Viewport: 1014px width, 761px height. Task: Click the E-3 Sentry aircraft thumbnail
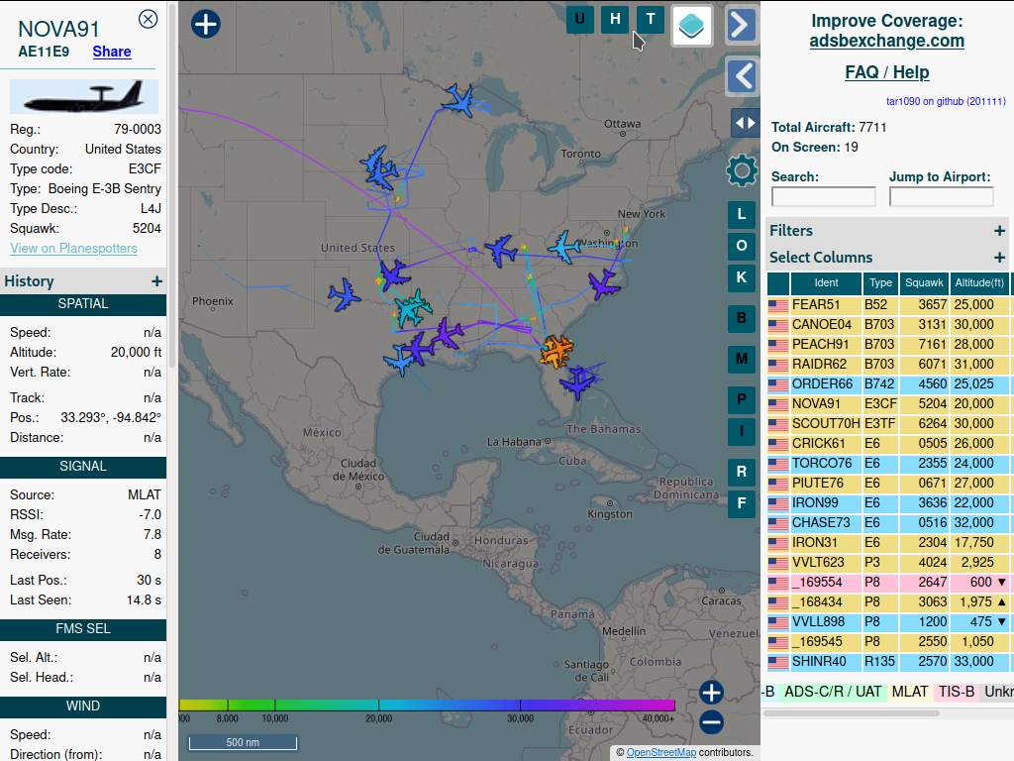84,96
